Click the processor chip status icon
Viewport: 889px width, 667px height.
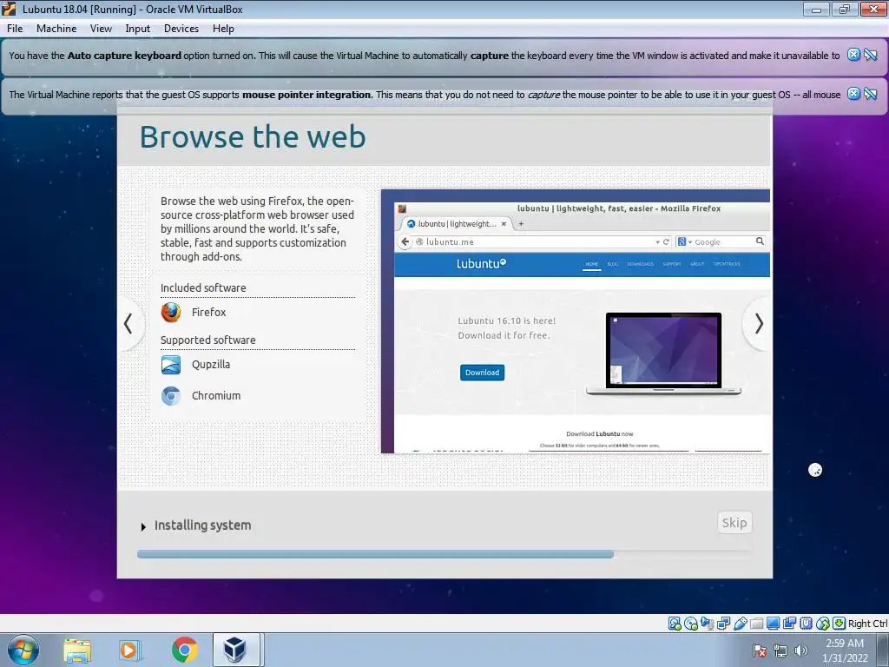(x=806, y=624)
